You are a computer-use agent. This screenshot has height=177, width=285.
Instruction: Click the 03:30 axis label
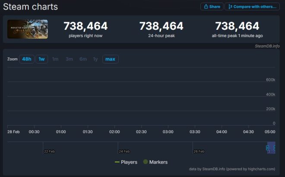[x=195, y=132]
